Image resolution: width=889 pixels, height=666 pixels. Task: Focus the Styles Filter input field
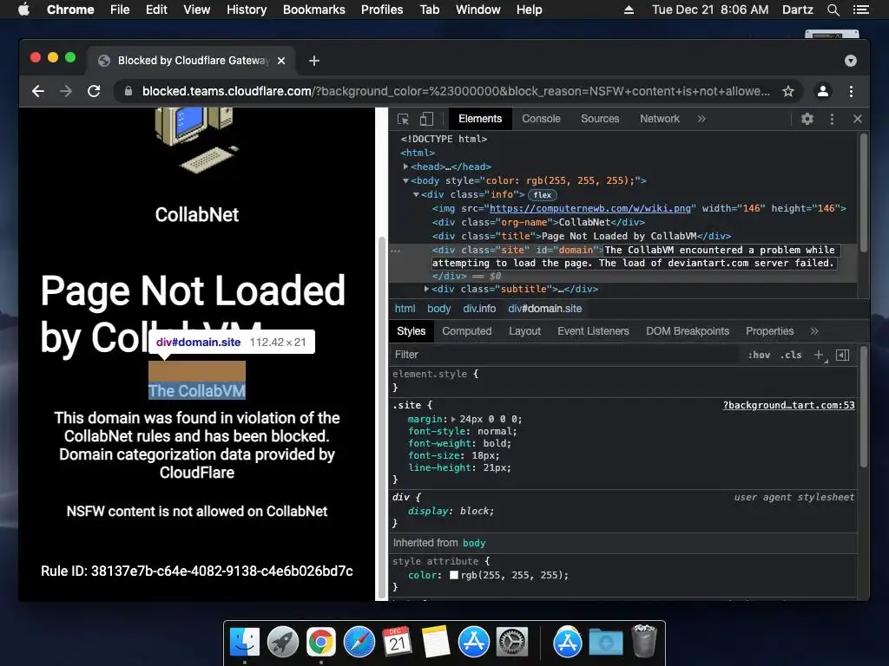click(x=567, y=355)
